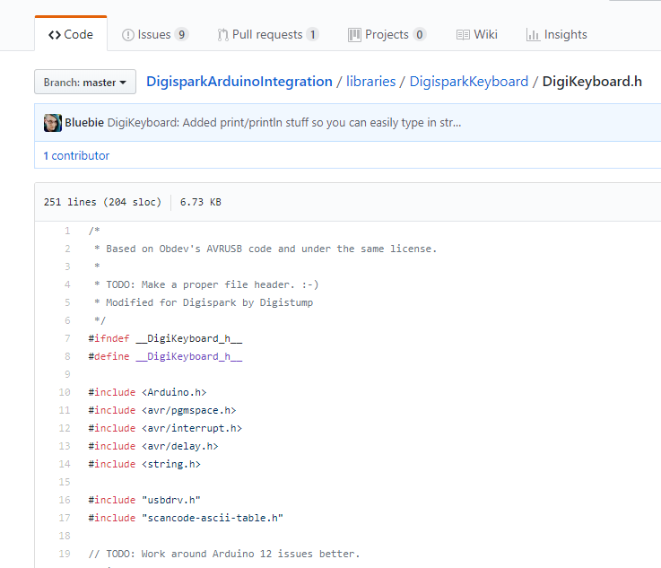
Task: Select line number 17
Action: point(65,518)
